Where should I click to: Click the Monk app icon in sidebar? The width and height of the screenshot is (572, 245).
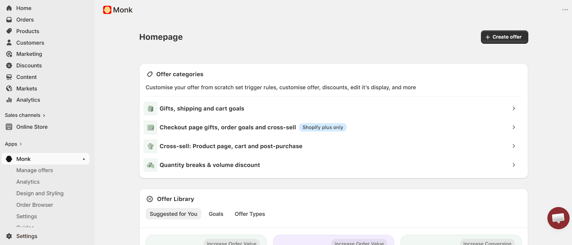point(9,159)
